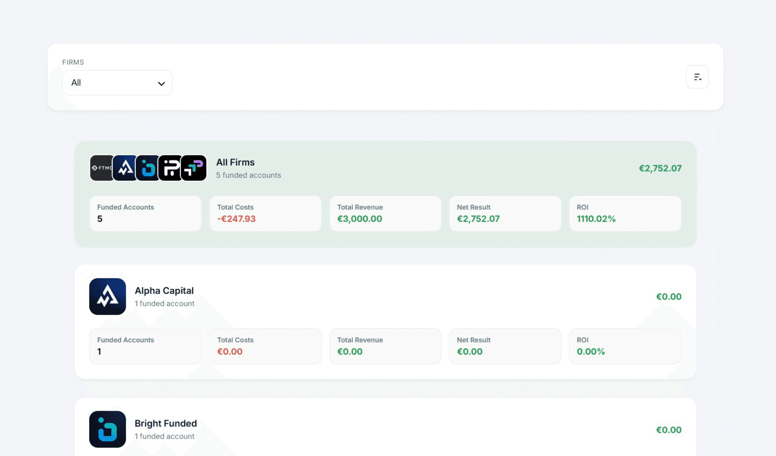The width and height of the screenshot is (776, 456).
Task: Click the Bright Funded card logo
Action: point(107,429)
